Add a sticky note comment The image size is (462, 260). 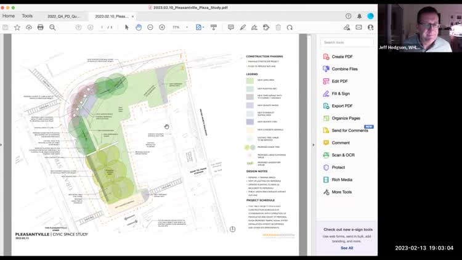(231, 27)
